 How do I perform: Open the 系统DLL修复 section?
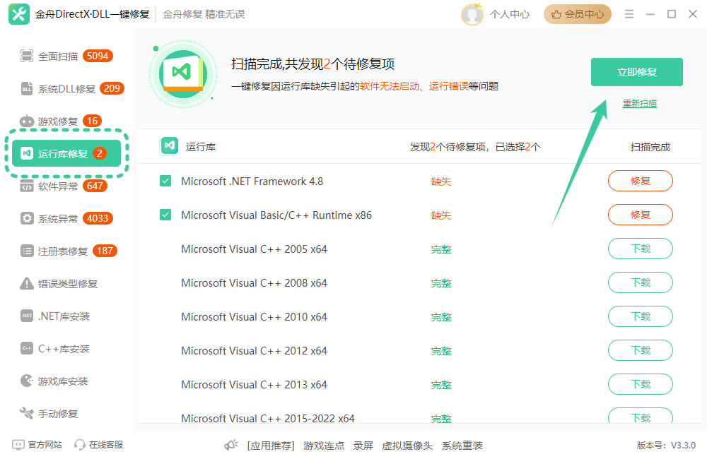point(66,89)
